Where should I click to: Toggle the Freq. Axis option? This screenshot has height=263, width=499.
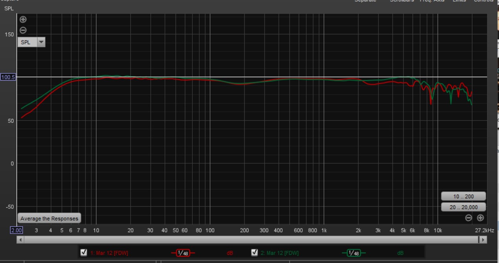(x=432, y=1)
